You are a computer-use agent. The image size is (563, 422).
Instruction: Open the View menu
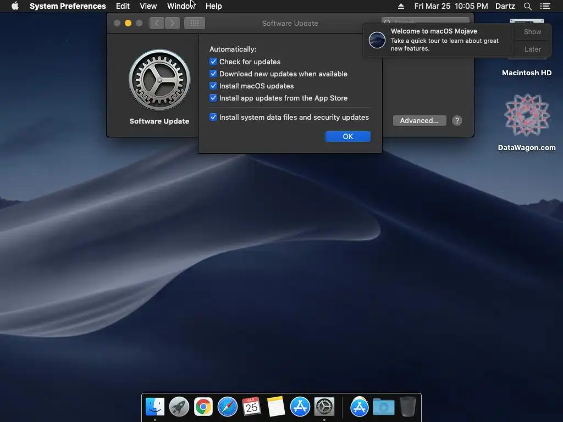[x=148, y=6]
